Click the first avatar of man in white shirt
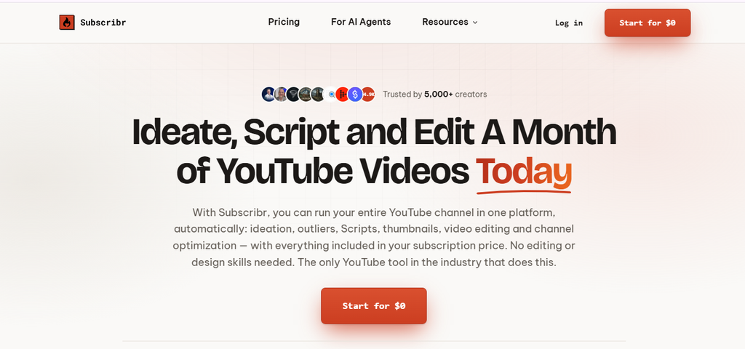745x349 pixels. pyautogui.click(x=268, y=94)
